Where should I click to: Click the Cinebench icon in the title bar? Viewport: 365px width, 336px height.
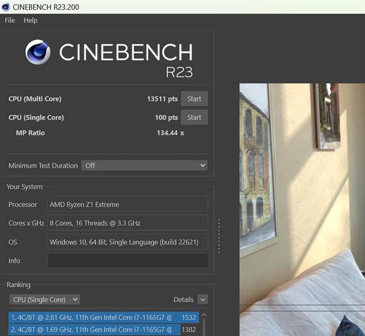pyautogui.click(x=5, y=7)
